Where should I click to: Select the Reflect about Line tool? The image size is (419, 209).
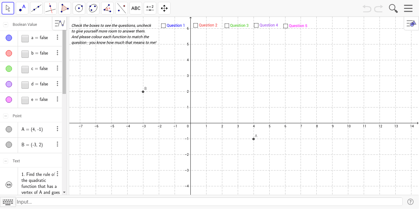[122, 8]
